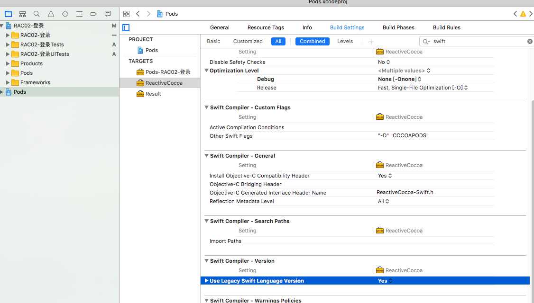Viewport: 534px width, 303px height.
Task: Open the Build Phases tab
Action: point(398,27)
